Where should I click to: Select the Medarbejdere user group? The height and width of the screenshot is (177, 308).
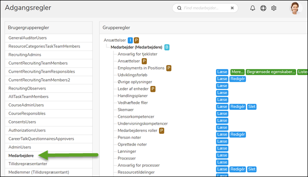pyautogui.click(x=21, y=156)
